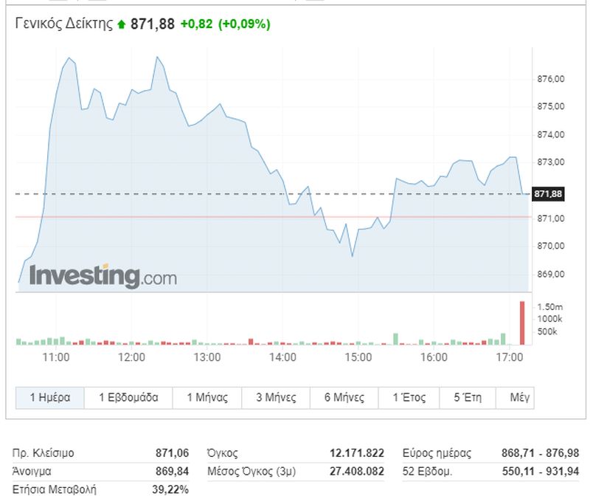Switch to the 1 Εβδομάδα tab
The height and width of the screenshot is (496, 590).
(x=128, y=397)
